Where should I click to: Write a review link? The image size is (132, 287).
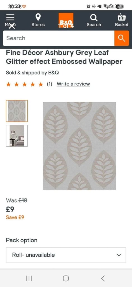73,84
